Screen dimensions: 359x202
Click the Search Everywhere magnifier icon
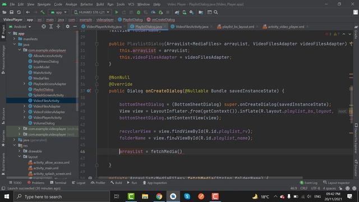tap(215, 12)
